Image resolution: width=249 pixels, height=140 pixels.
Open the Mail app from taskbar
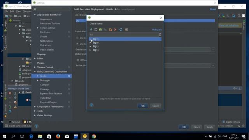click(x=67, y=136)
